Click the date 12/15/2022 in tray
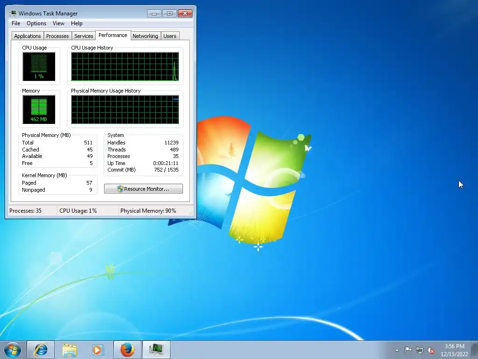 (x=454, y=354)
